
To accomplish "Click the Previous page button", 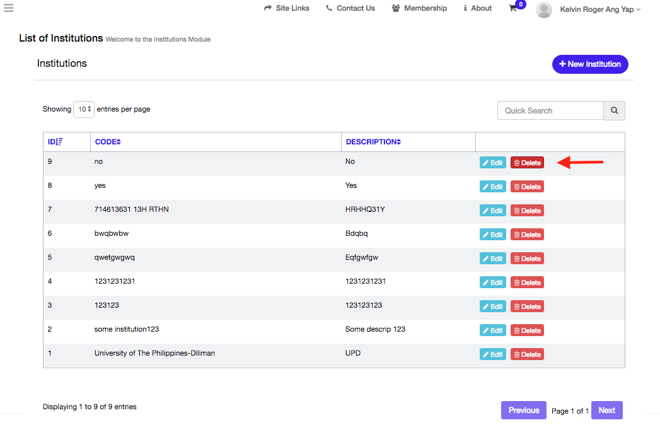I will click(523, 410).
